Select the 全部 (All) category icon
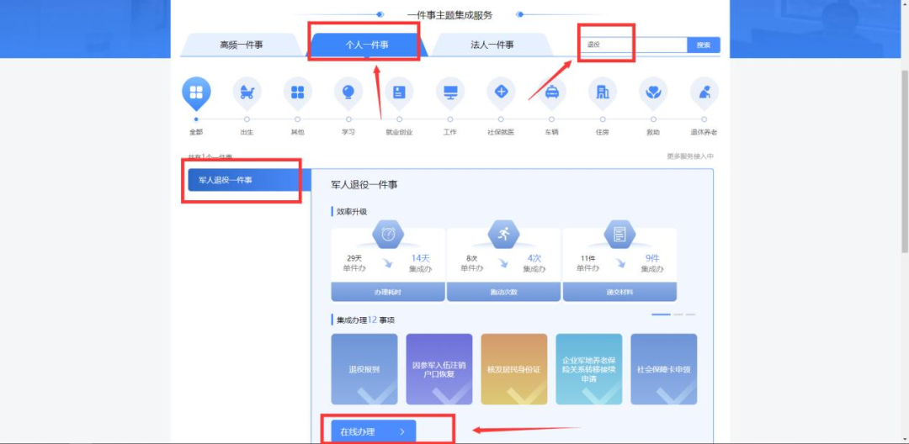Viewport: 909px width, 444px height. (x=196, y=92)
